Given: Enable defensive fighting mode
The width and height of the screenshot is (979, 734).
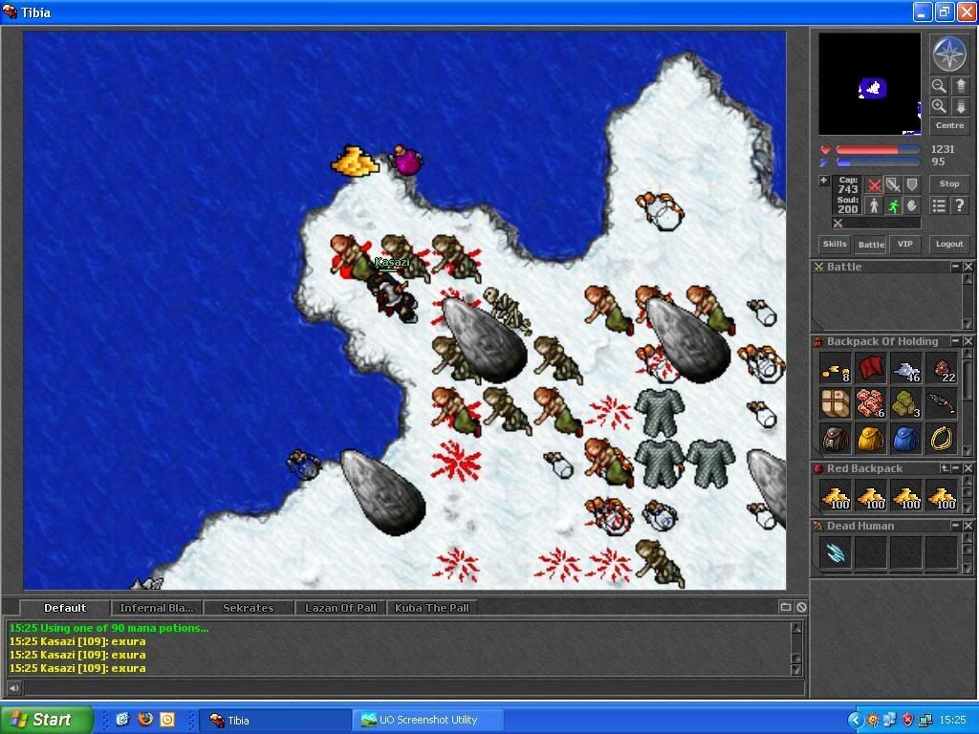Looking at the screenshot, I should 912,185.
